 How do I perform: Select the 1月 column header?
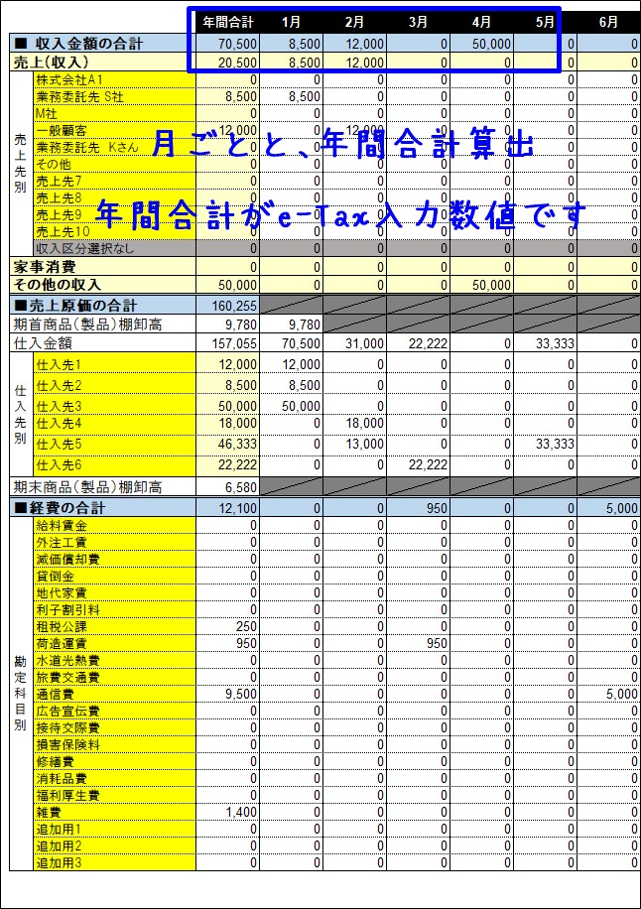tap(292, 21)
